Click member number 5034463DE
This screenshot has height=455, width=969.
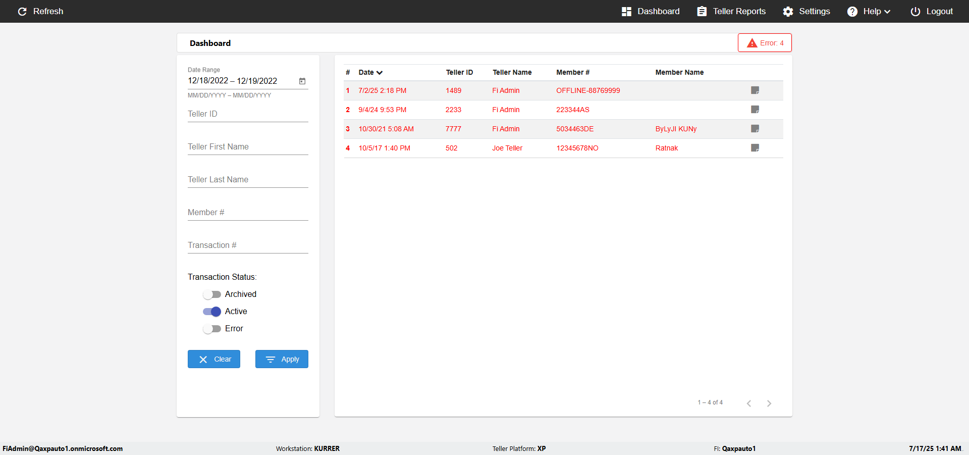[x=575, y=129]
